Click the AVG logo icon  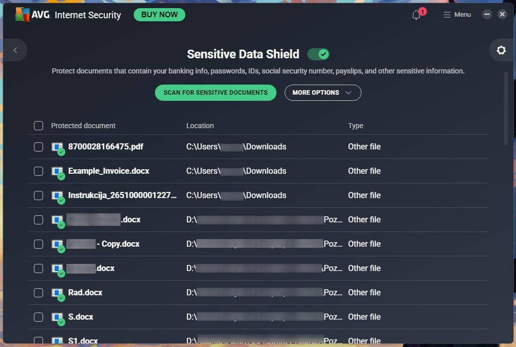pyautogui.click(x=22, y=15)
